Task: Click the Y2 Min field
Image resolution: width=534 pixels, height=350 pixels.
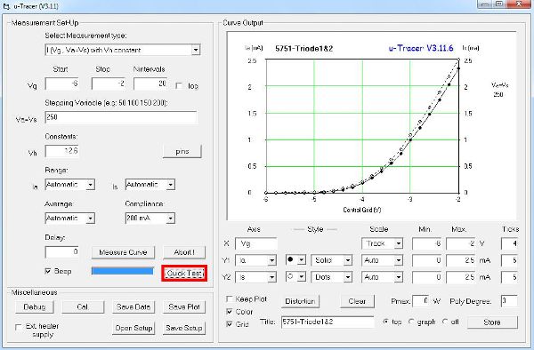Action: tap(427, 277)
